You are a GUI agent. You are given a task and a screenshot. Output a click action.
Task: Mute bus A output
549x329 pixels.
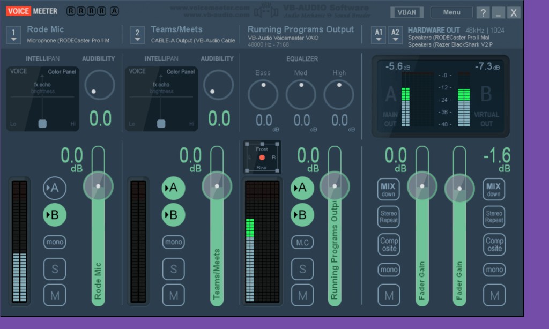pyautogui.click(x=389, y=295)
